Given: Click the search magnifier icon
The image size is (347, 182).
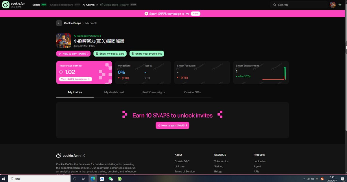Looking at the screenshot, I should pos(274,5).
